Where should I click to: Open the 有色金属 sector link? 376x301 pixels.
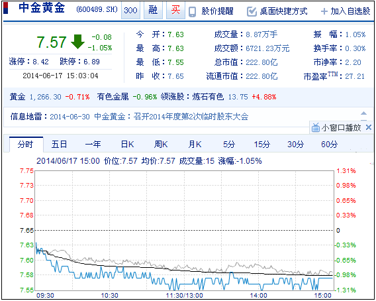tap(113, 97)
